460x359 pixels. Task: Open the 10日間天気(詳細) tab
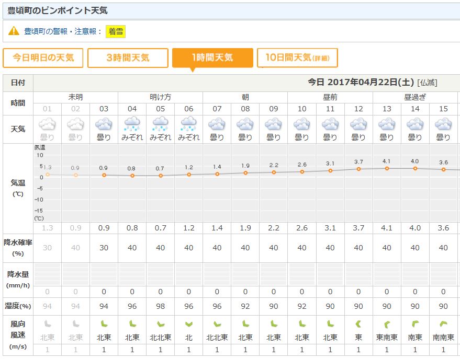[297, 58]
